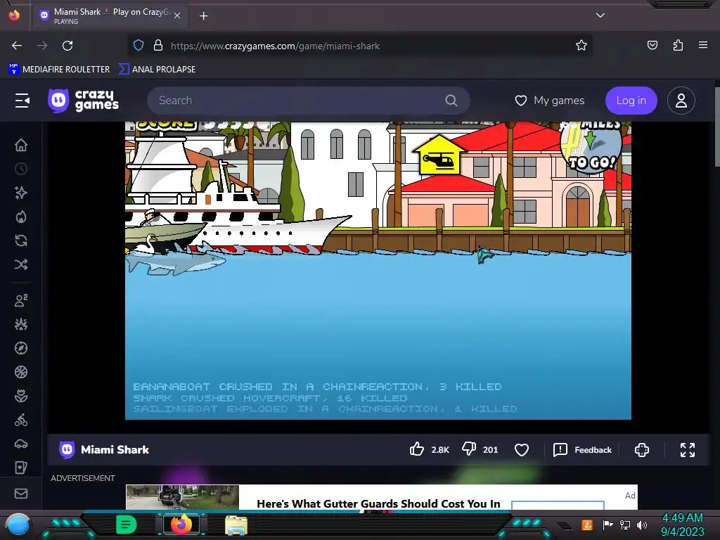Open Firefox extensions menu
Viewport: 720px width, 540px height.
coord(678,46)
